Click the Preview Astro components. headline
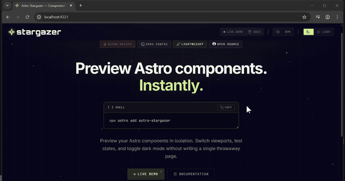Viewport: 345px width, 181px height. tap(171, 69)
